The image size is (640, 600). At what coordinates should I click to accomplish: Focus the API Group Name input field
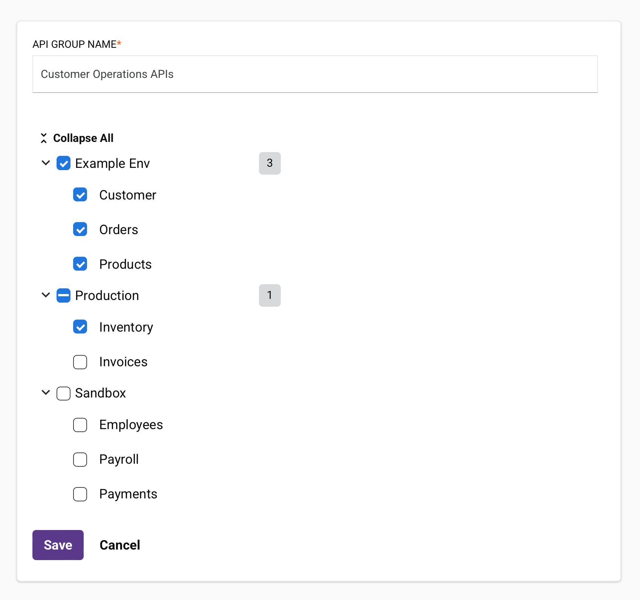pyautogui.click(x=315, y=74)
